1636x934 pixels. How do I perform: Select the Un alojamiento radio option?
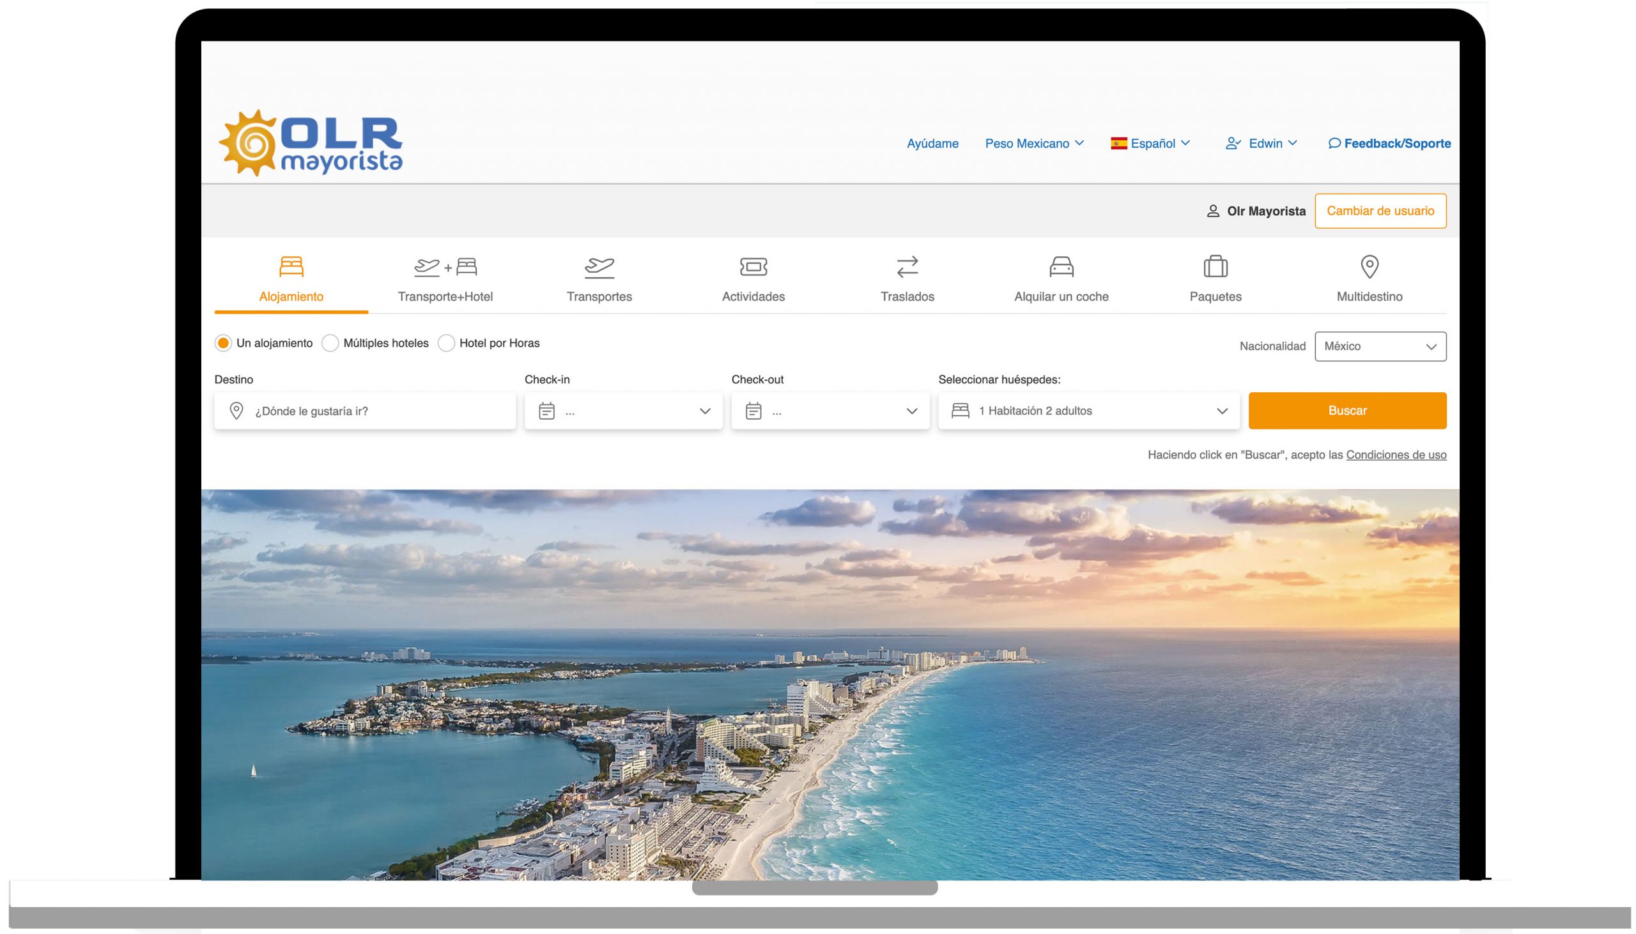pos(223,343)
